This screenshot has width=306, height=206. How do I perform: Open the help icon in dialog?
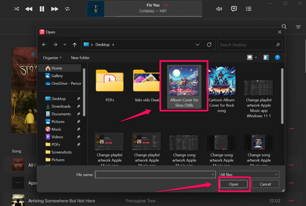277,57
